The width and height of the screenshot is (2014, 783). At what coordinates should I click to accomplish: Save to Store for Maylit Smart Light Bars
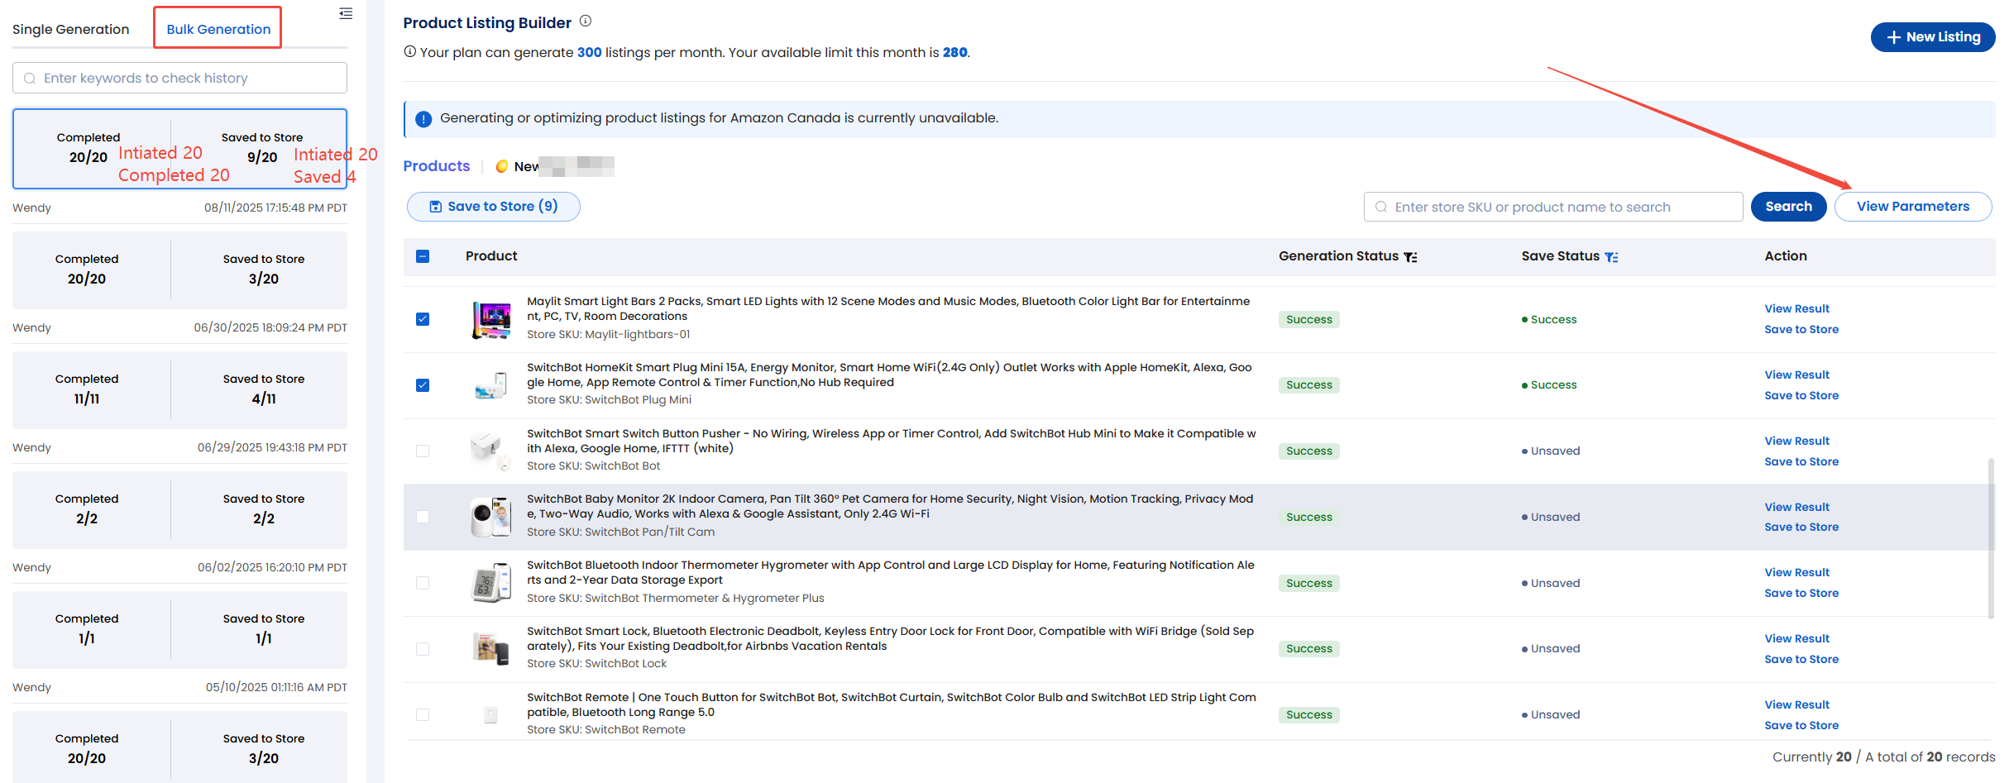point(1801,330)
